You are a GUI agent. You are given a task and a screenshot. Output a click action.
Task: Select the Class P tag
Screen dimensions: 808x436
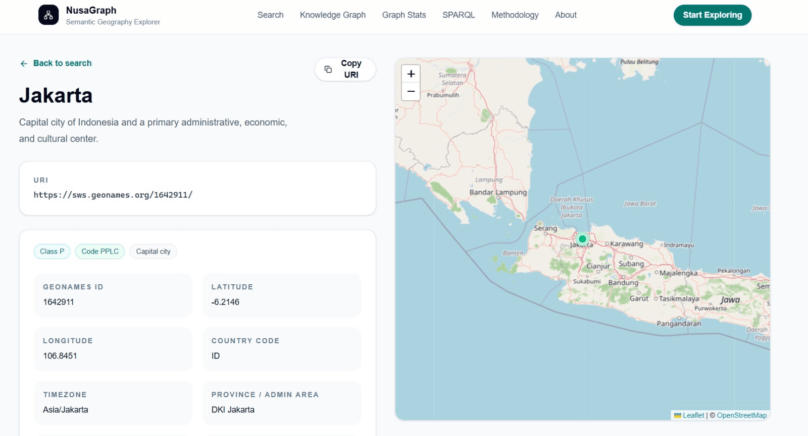tap(52, 252)
